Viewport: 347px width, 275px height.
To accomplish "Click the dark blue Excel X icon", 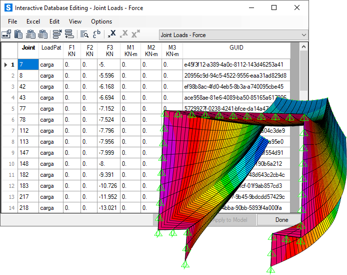I will (111, 34).
